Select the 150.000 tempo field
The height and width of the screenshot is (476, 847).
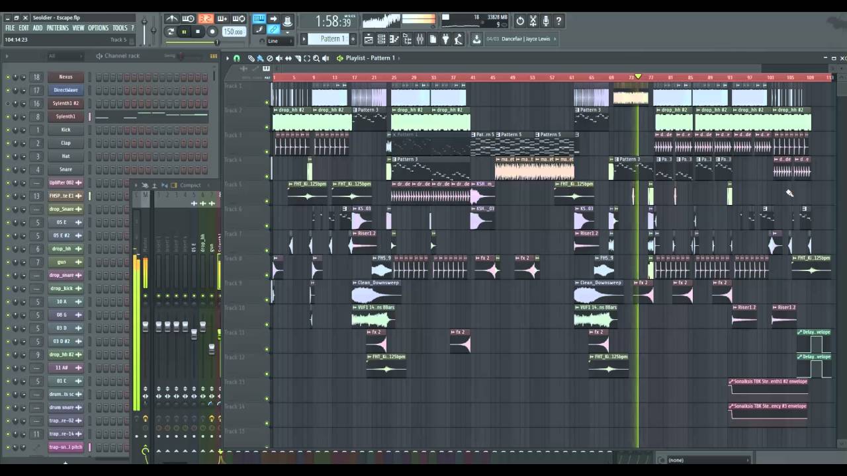(233, 31)
